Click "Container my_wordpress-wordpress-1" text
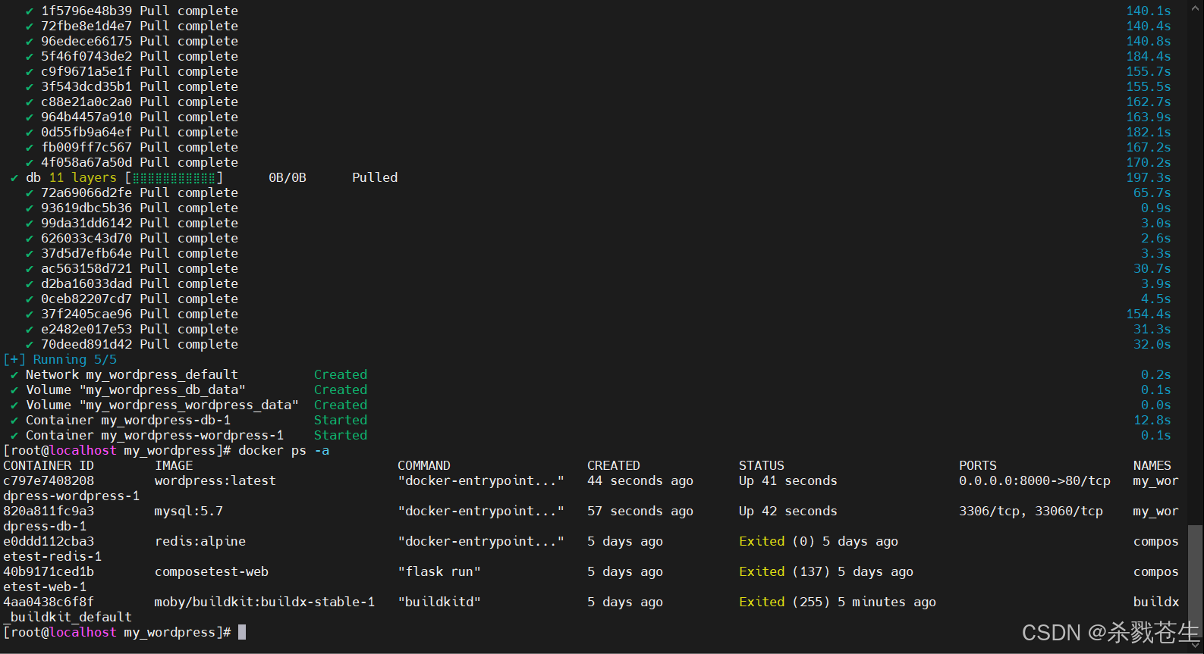This screenshot has width=1204, height=654. tap(155, 435)
